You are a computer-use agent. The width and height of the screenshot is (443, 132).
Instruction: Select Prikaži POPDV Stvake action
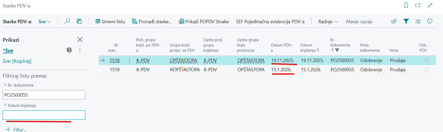click(204, 22)
